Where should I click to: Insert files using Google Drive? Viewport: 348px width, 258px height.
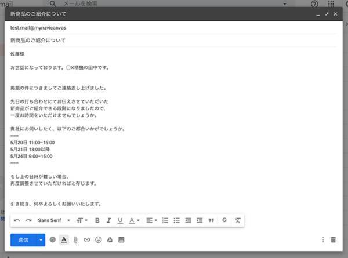(x=110, y=239)
